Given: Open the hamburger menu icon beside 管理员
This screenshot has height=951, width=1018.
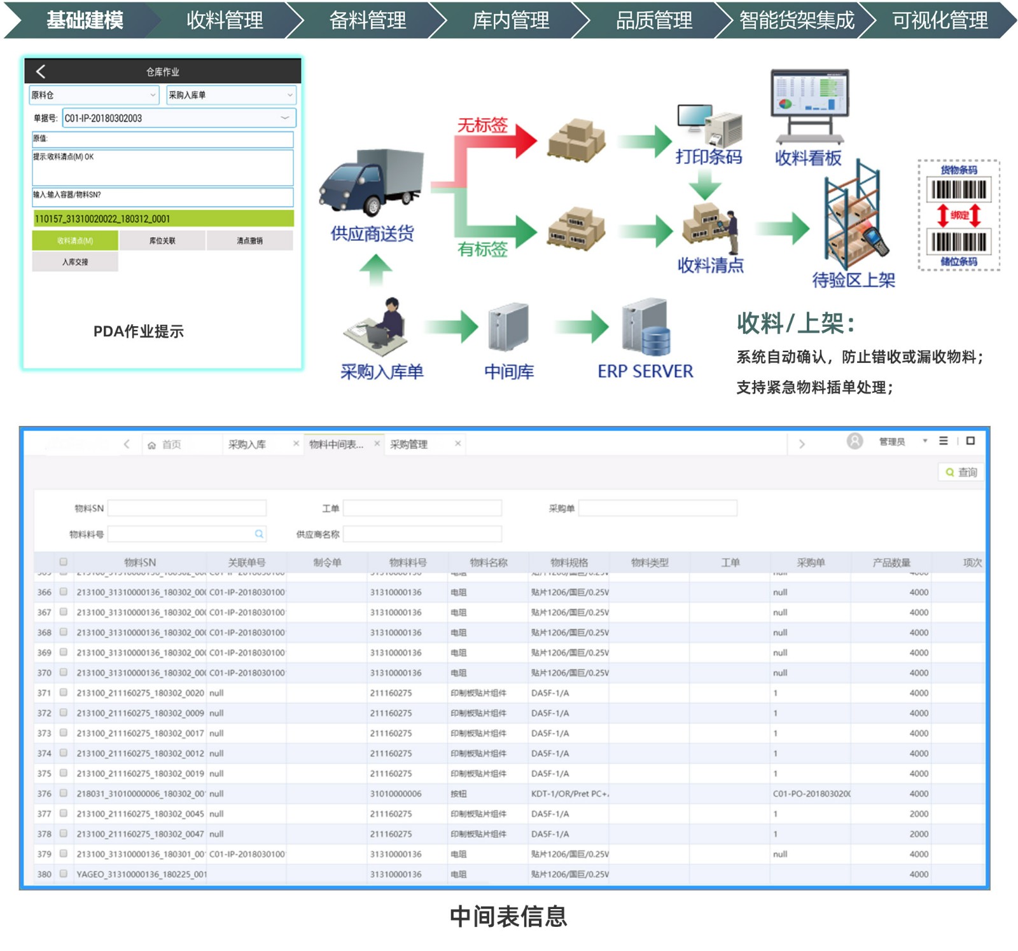Looking at the screenshot, I should pyautogui.click(x=944, y=441).
